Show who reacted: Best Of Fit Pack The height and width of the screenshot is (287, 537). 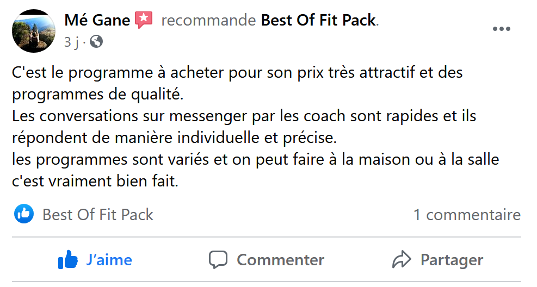point(98,215)
